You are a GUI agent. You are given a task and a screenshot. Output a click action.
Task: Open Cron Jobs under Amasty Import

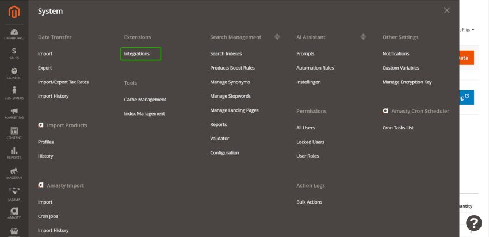point(48,216)
